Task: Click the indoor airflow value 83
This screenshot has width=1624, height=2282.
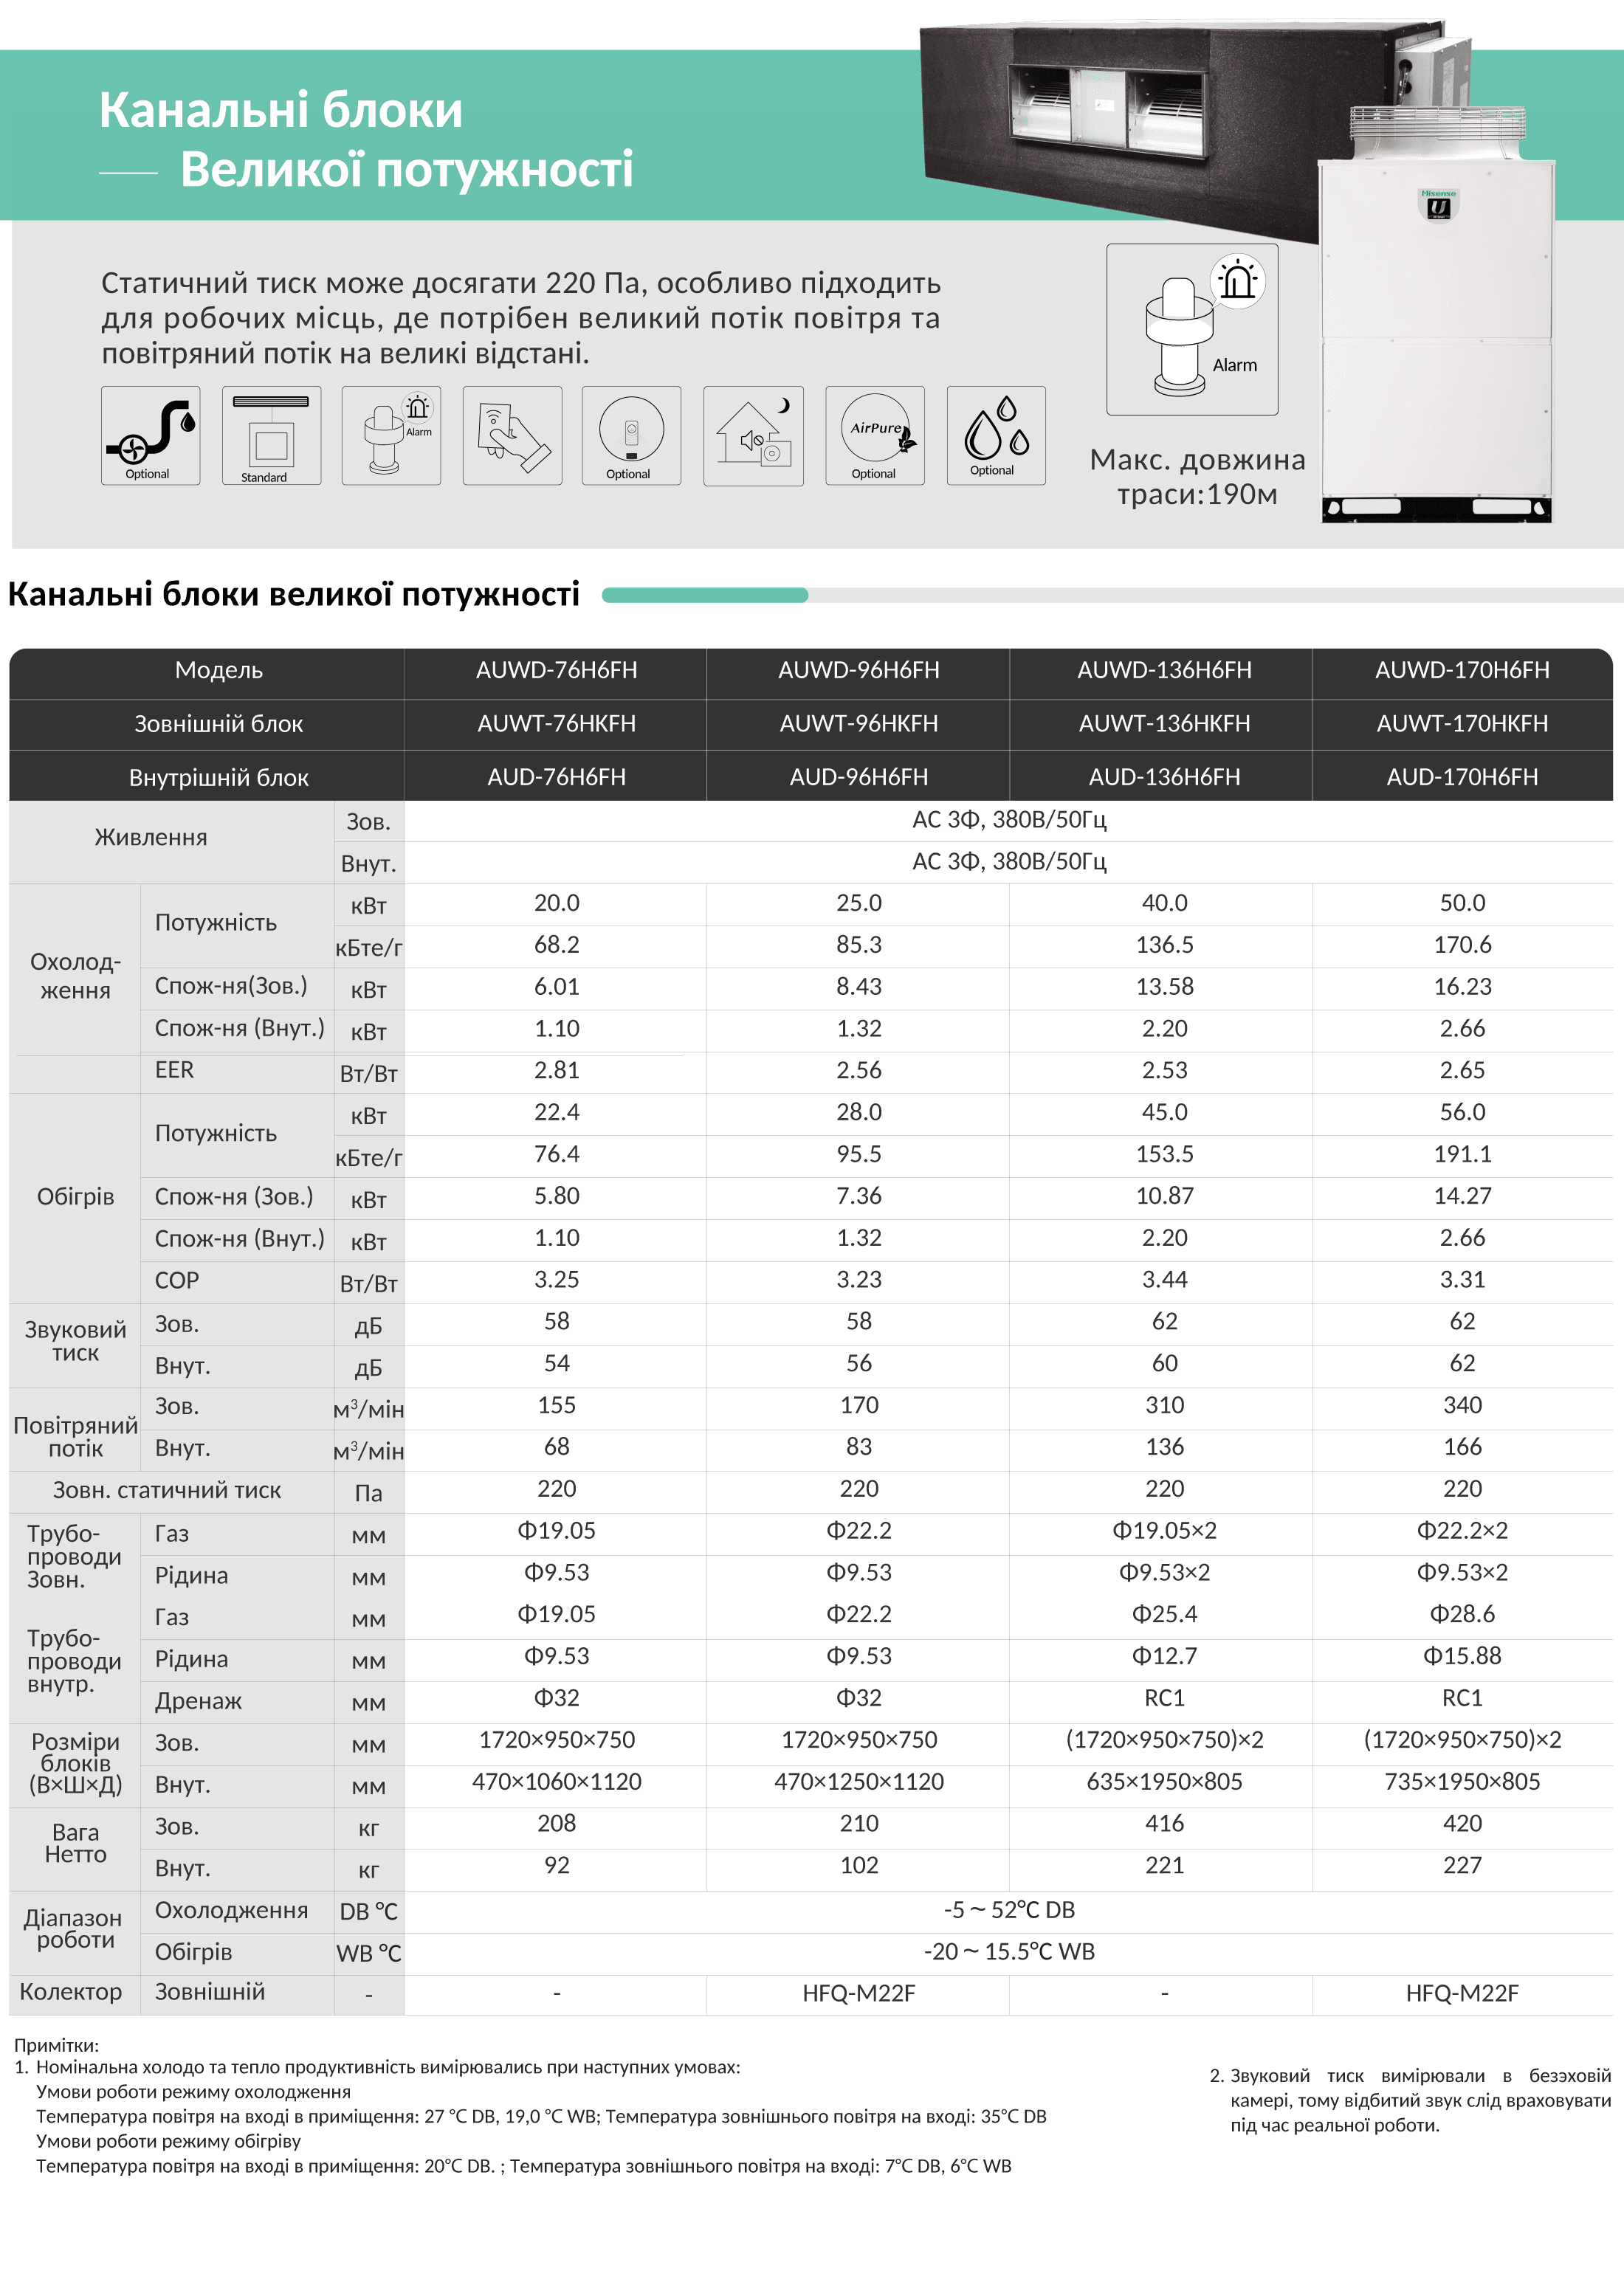Action: tap(859, 1447)
